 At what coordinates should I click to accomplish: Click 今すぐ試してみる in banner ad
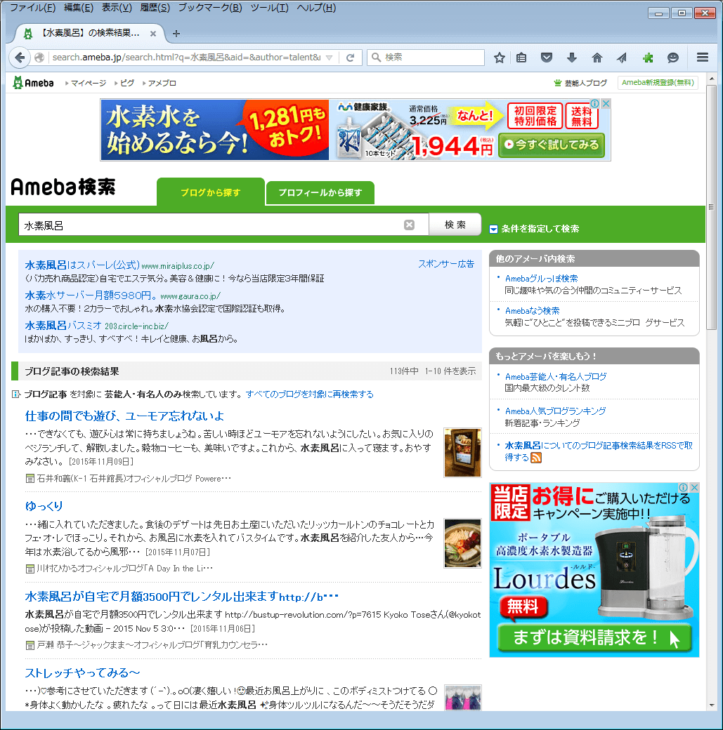click(x=552, y=145)
